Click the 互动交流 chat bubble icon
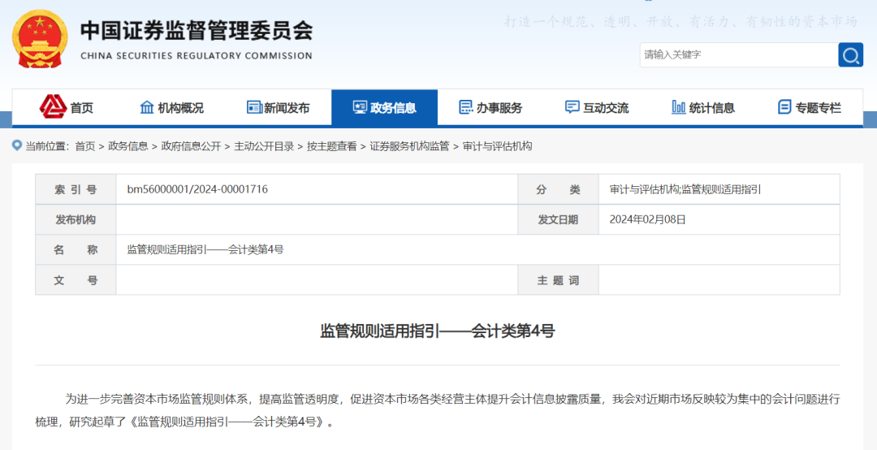877x450 pixels. (572, 107)
